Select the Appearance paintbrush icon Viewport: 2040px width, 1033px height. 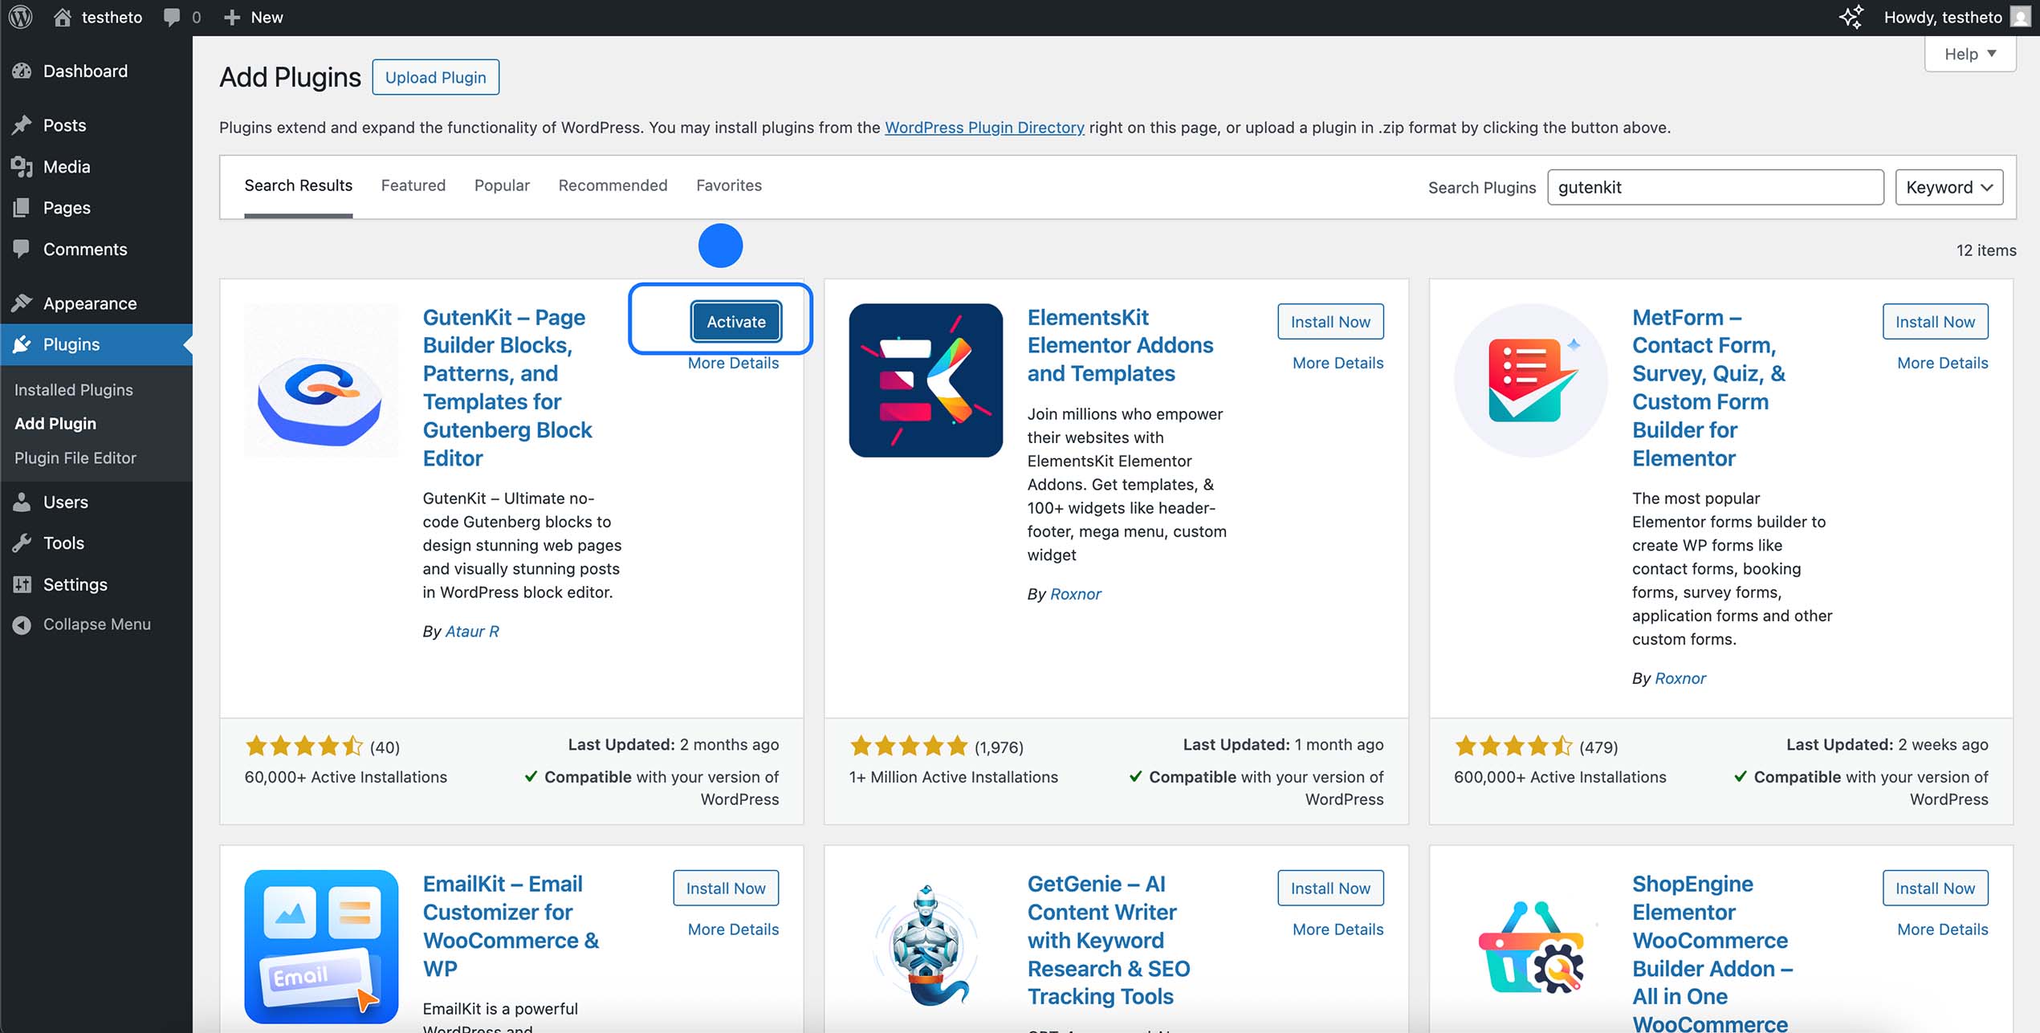pos(22,303)
